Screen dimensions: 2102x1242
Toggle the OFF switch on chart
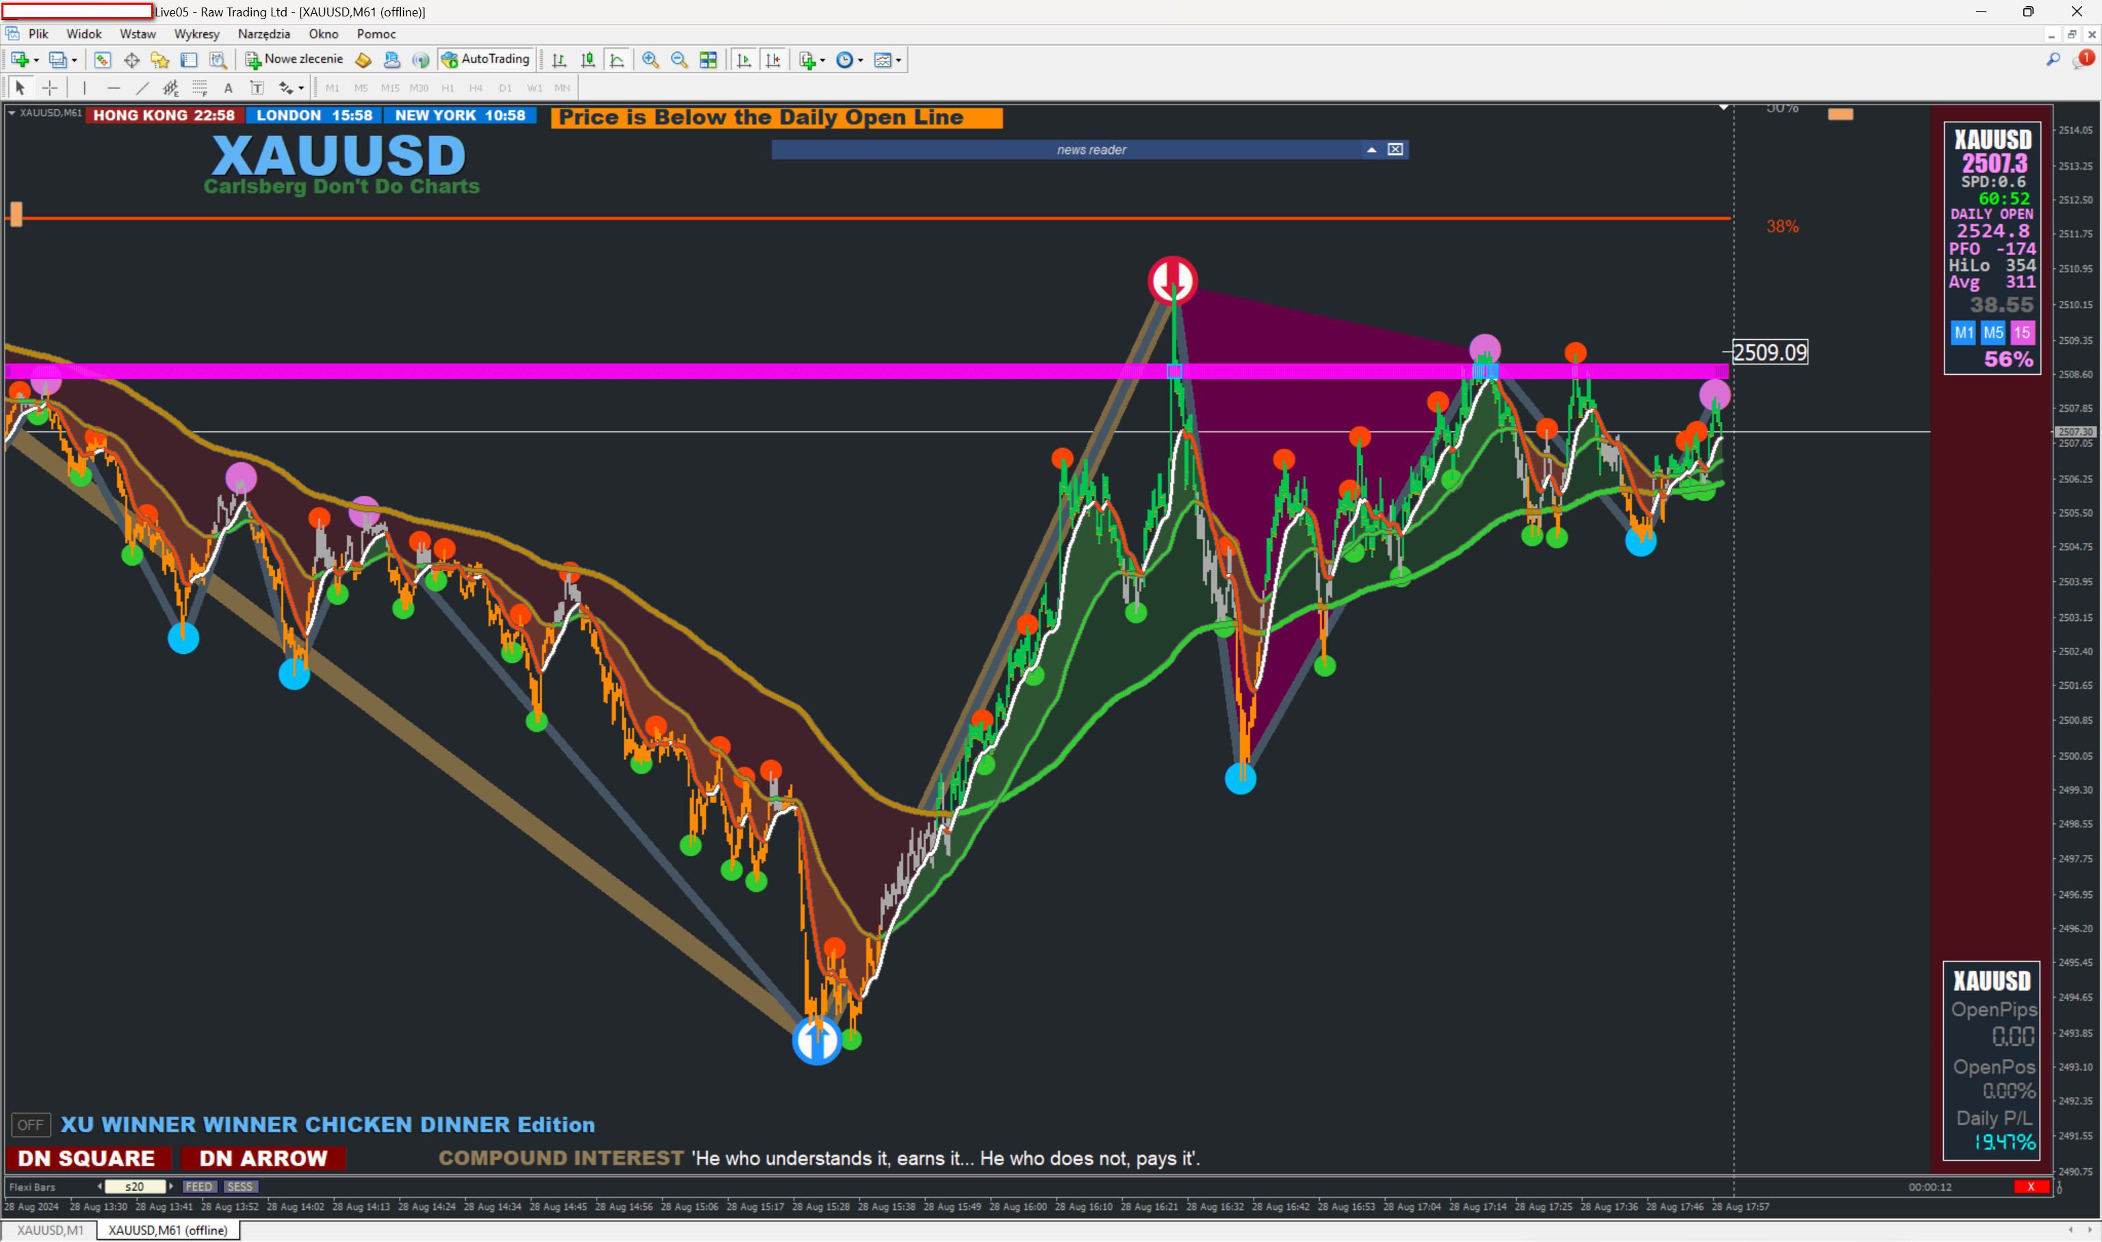[30, 1125]
